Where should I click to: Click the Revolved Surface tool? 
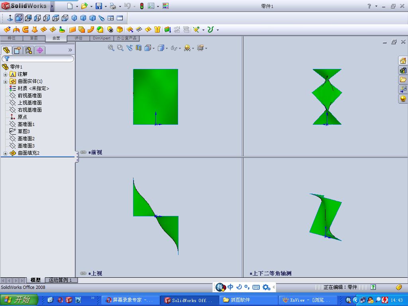point(16,29)
